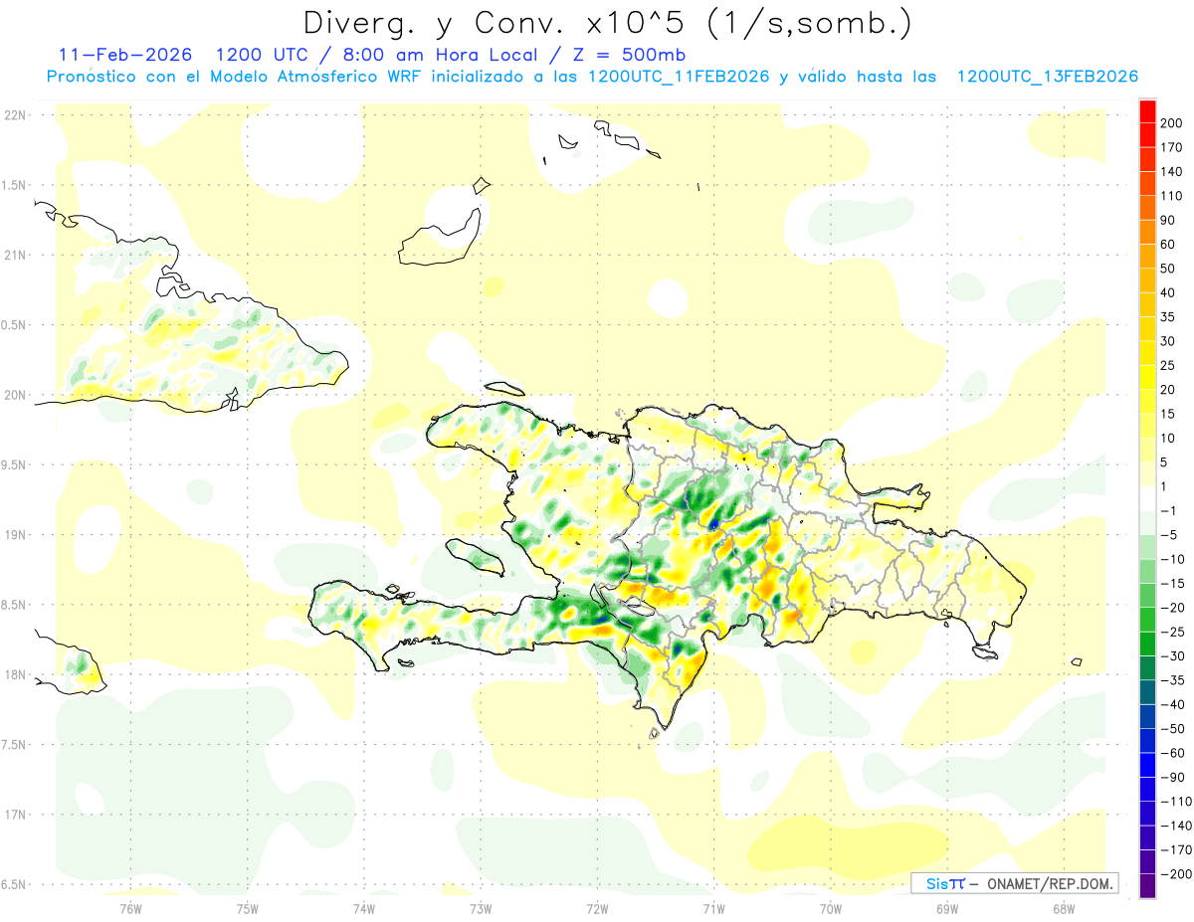Pick the -50 value on the color legend

(x=1170, y=729)
